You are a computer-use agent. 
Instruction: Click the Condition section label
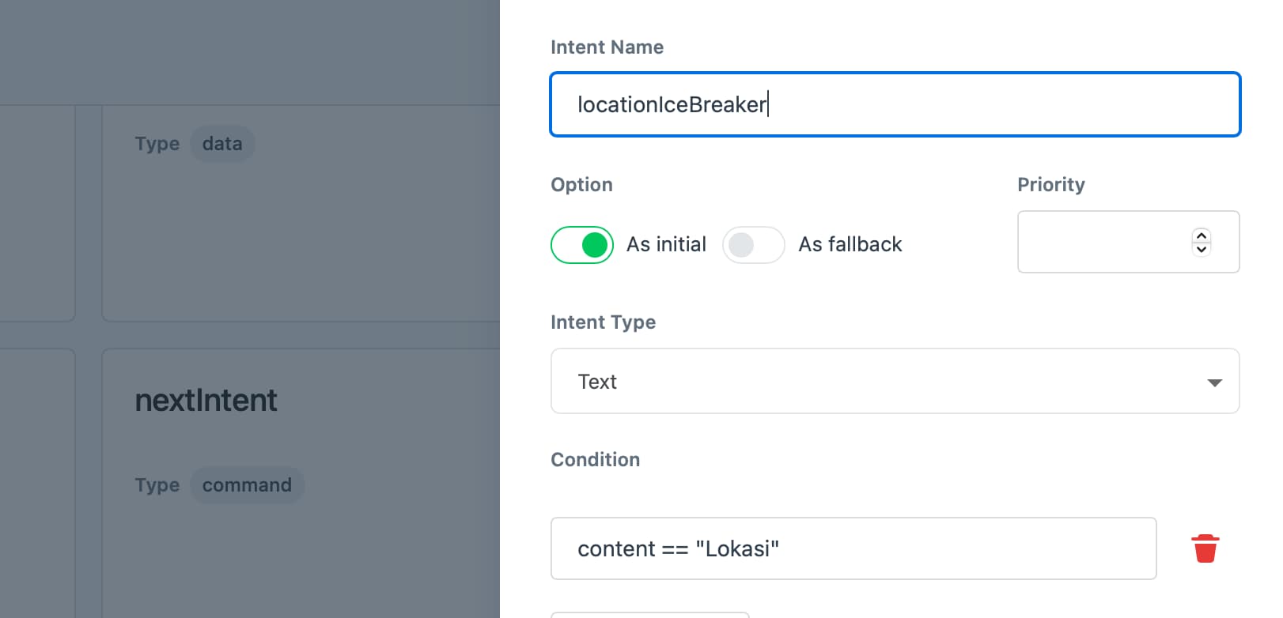coord(595,460)
